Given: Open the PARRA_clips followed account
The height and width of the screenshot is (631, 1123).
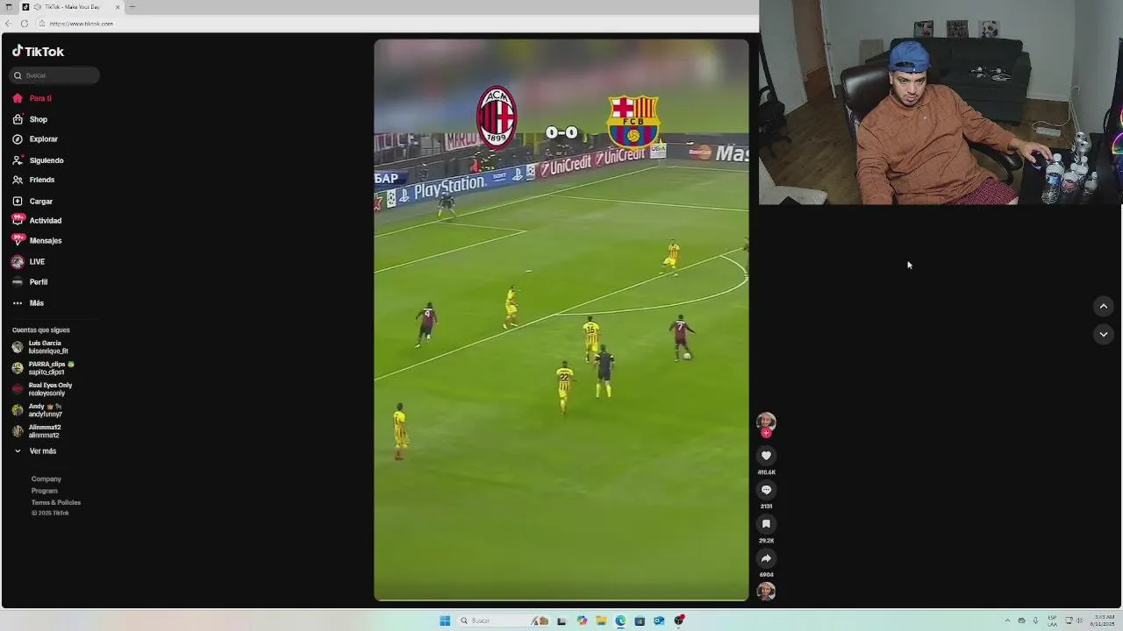Looking at the screenshot, I should (x=44, y=368).
